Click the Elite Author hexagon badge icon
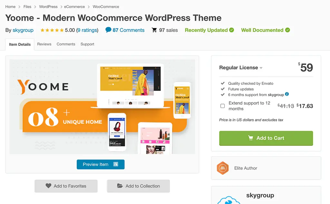This screenshot has width=330, height=204. coord(223,168)
